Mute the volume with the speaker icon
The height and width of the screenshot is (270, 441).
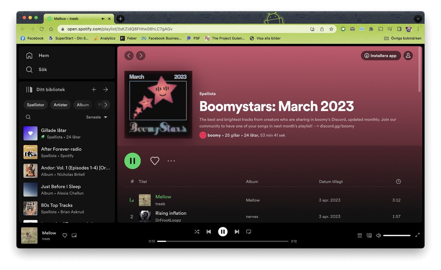click(378, 235)
